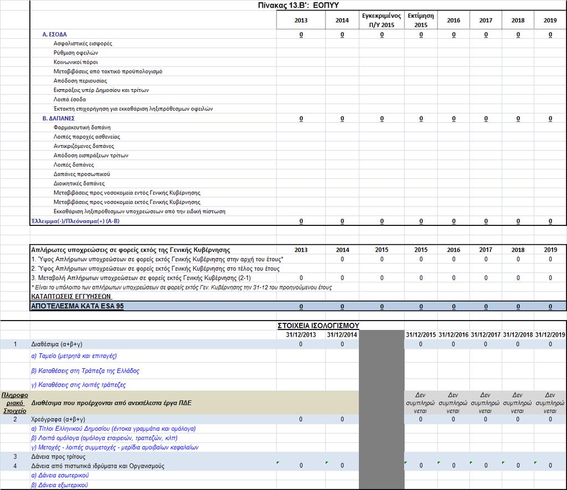567x490 pixels.
Task: Select row '2. Ύψος Απλήρωτων υποχρεώσεων ... στο τέλος του έτους'
Action: [x=155, y=269]
